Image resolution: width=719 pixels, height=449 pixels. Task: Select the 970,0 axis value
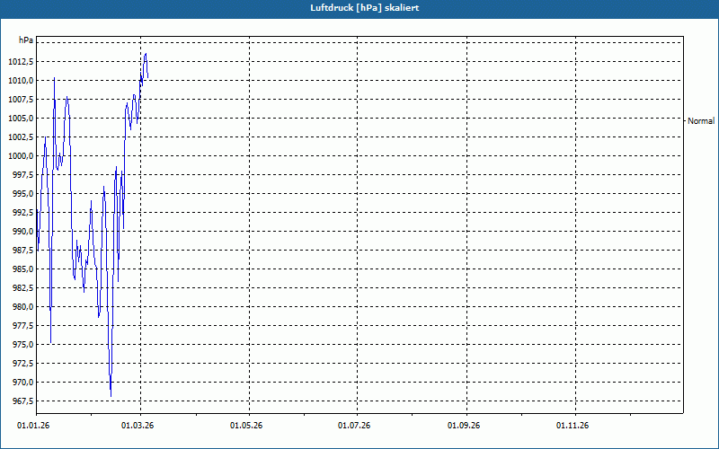[x=22, y=383]
